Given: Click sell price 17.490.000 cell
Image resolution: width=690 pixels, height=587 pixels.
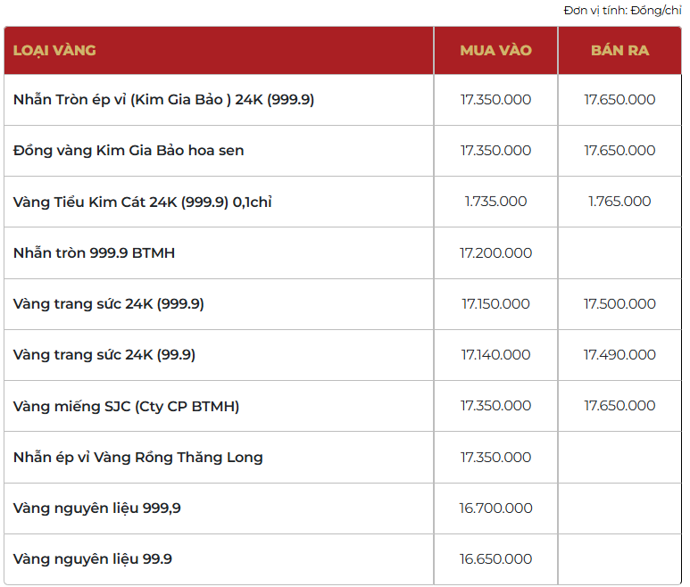Looking at the screenshot, I should 619,355.
